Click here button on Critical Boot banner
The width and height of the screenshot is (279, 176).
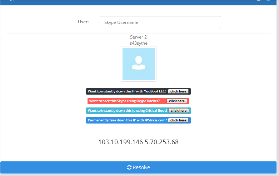179,111
